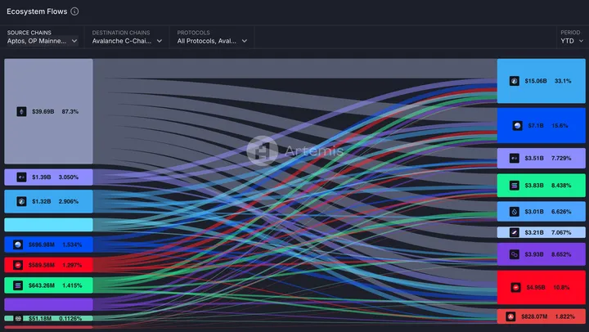Select the purple $3.93B 8.652% destination bar

point(541,254)
